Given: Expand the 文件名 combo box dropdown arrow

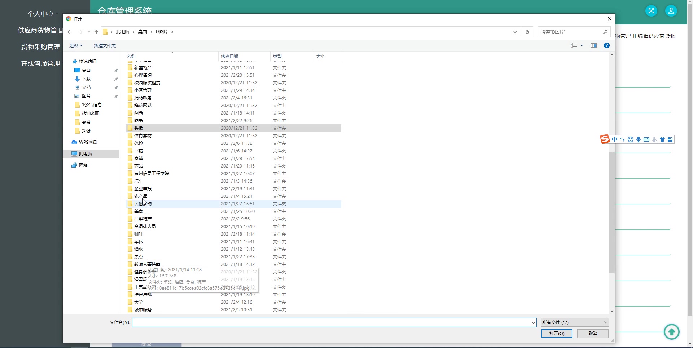Looking at the screenshot, I should [x=533, y=322].
